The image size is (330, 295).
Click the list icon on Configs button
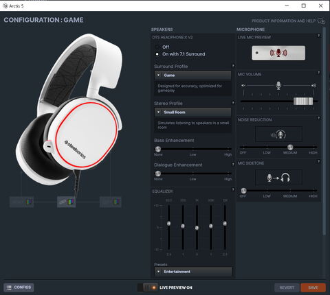9,287
